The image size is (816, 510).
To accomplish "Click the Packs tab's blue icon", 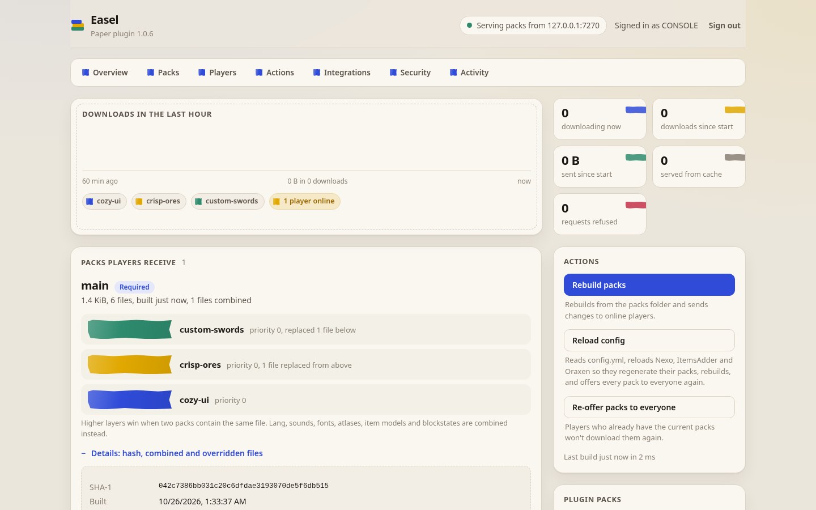I will (x=151, y=73).
